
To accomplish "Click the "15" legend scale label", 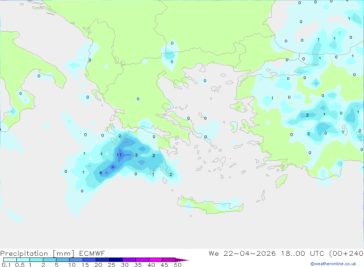I will point(85,265).
